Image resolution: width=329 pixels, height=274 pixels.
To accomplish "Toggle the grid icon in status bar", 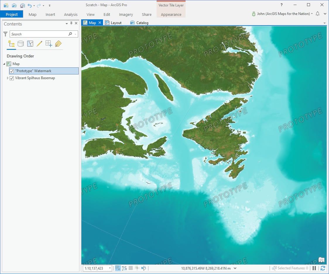I will pyautogui.click(x=131, y=268).
